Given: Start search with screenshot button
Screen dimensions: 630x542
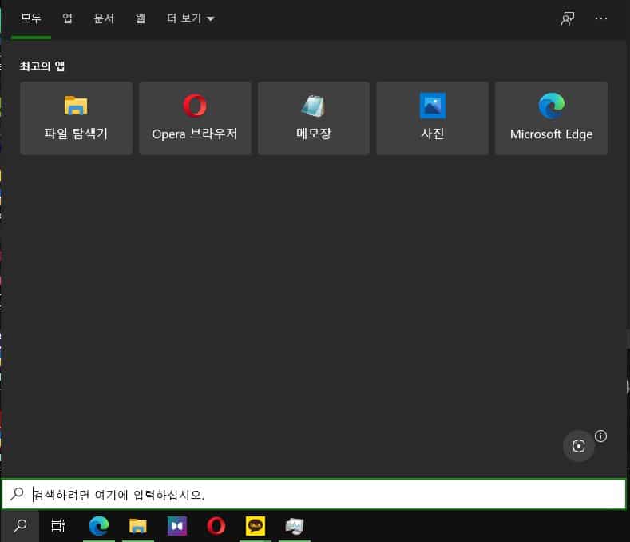Looking at the screenshot, I should (579, 446).
